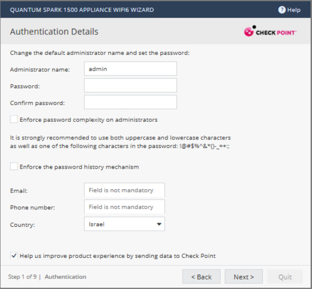Click the Email input field
The image size is (312, 289).
pyautogui.click(x=125, y=190)
